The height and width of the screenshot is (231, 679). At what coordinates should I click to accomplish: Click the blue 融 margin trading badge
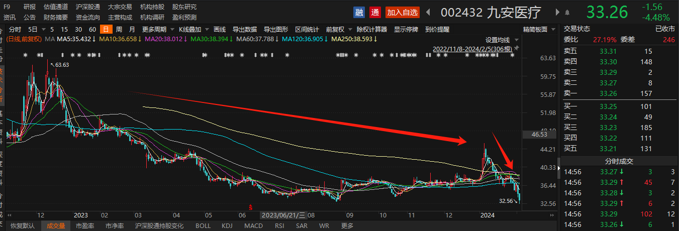tap(359, 12)
